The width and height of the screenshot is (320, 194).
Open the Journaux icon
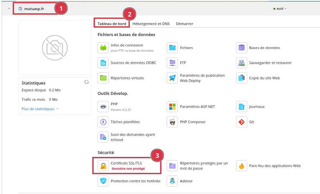(242, 107)
